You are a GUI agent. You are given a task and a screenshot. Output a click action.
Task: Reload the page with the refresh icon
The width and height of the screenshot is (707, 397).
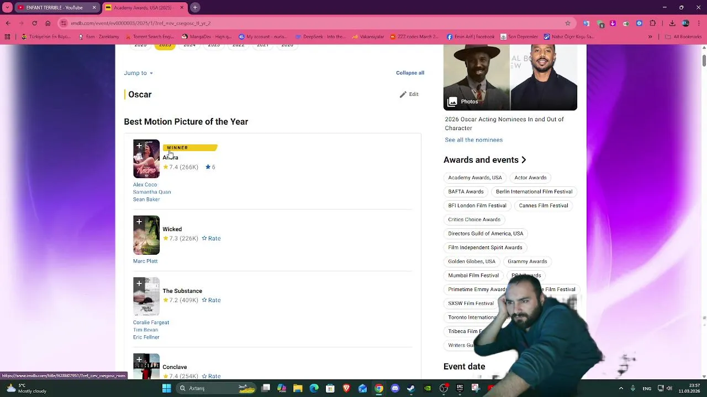(x=34, y=23)
